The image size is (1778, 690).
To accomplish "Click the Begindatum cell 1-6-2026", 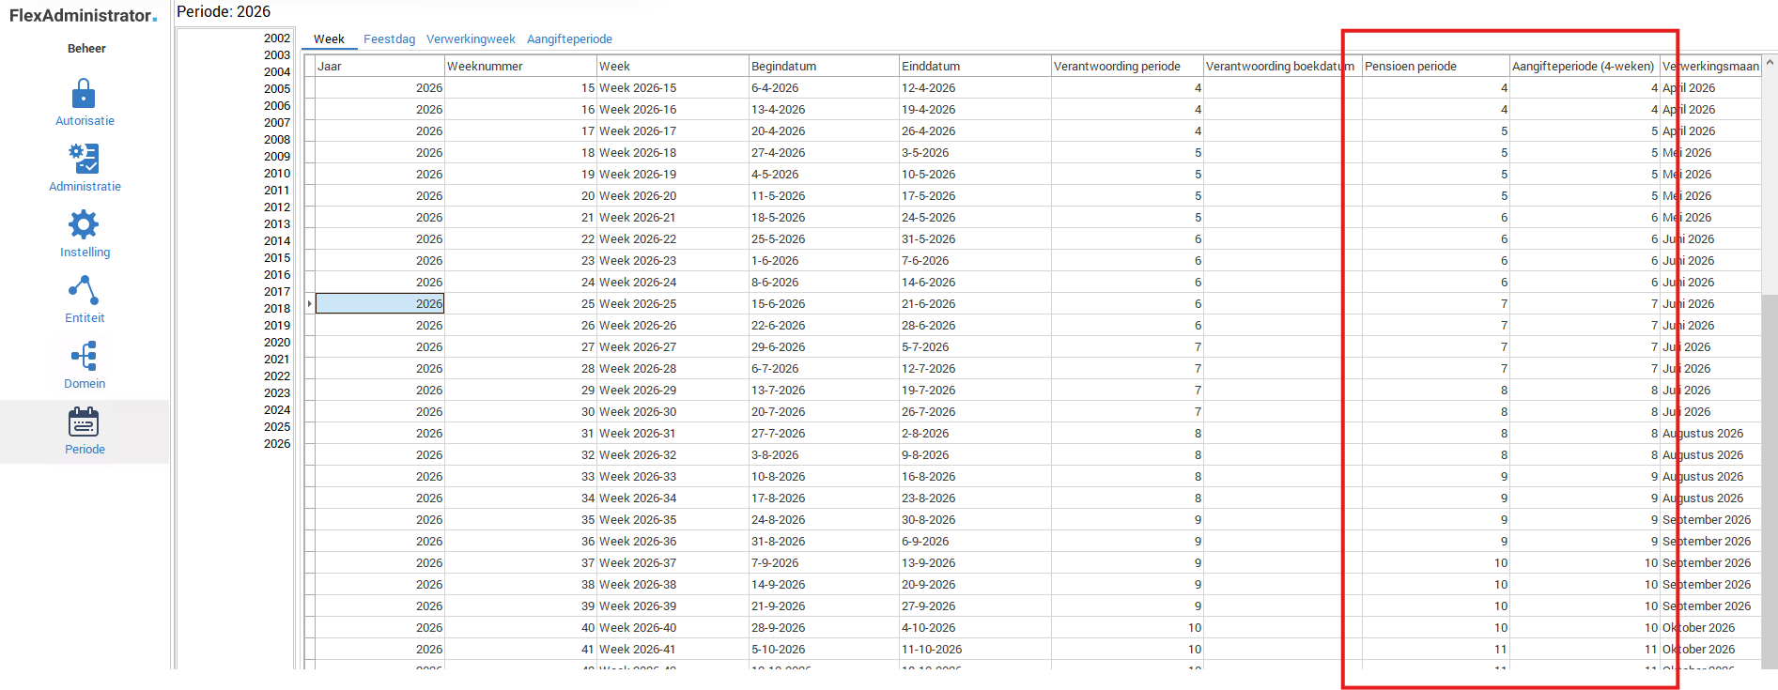I will (x=824, y=260).
